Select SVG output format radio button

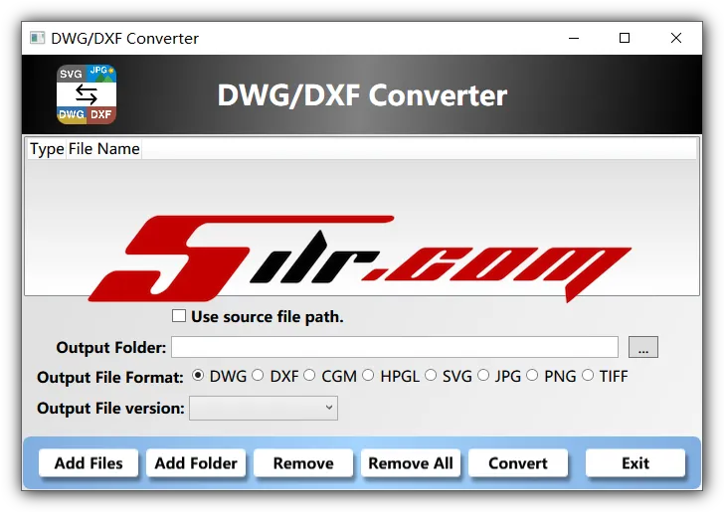point(431,375)
